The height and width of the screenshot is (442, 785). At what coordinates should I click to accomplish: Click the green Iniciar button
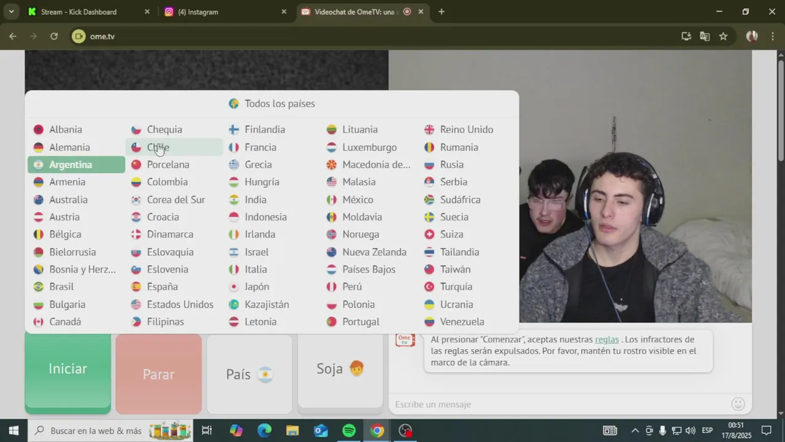tap(68, 372)
